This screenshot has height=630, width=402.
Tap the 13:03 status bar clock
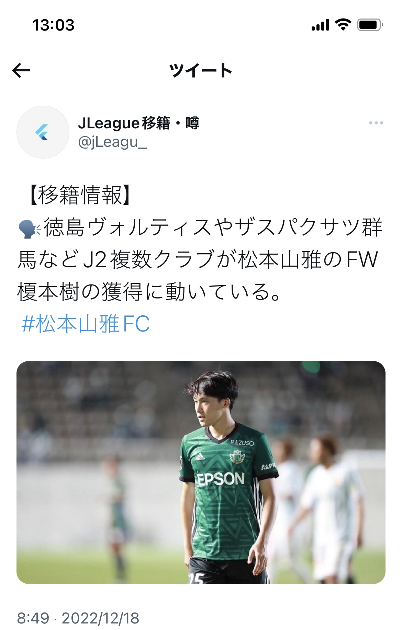(x=53, y=25)
